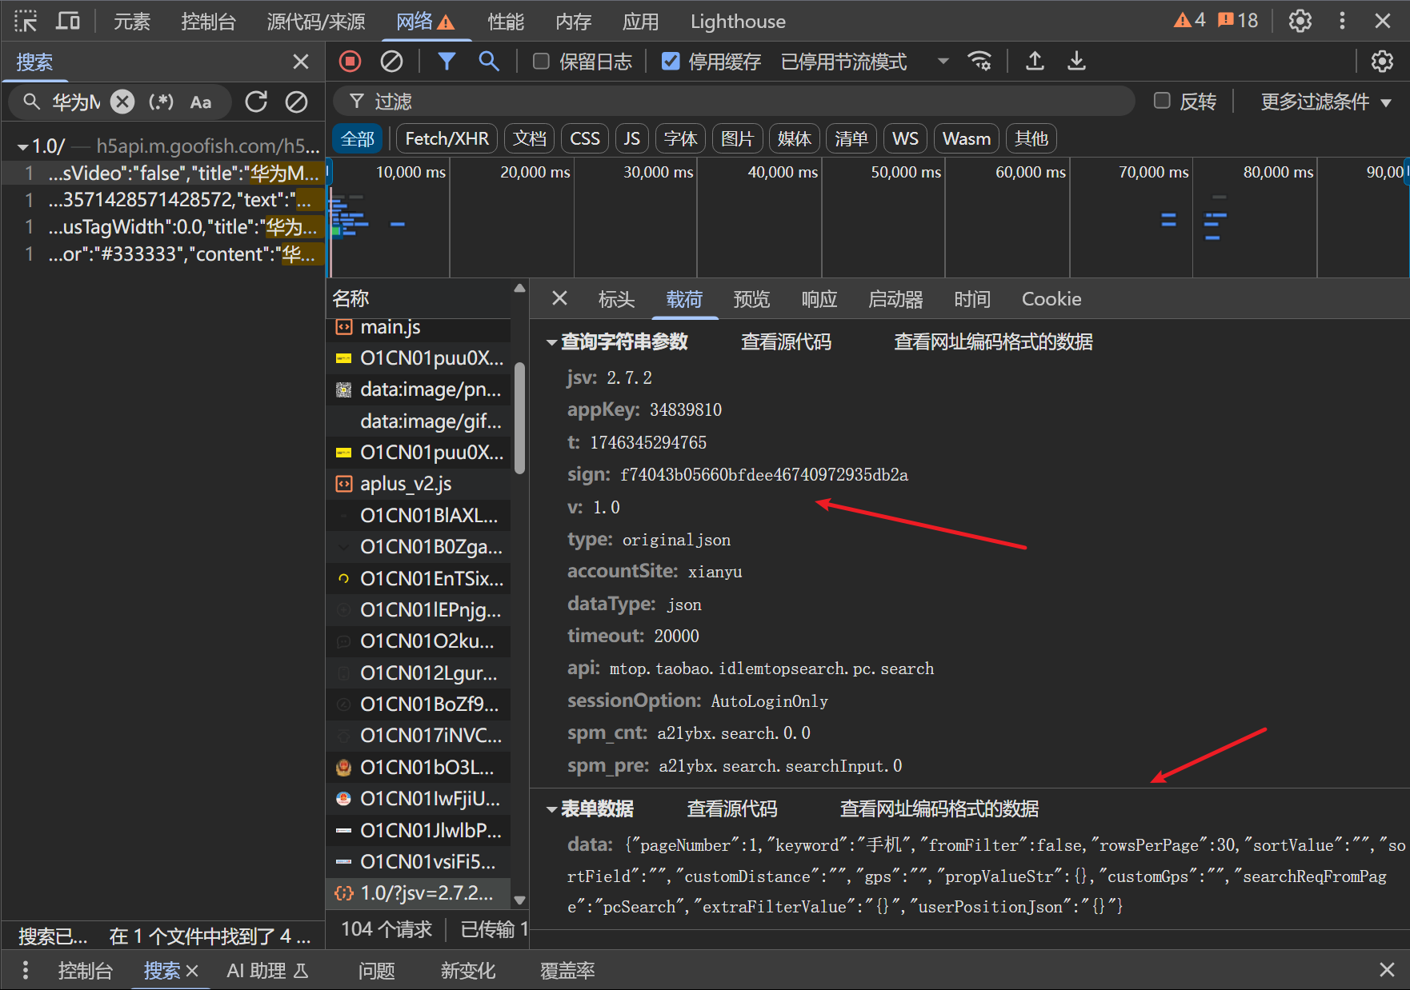The image size is (1410, 990).
Task: Click the export HAR download icon
Action: (x=1076, y=62)
